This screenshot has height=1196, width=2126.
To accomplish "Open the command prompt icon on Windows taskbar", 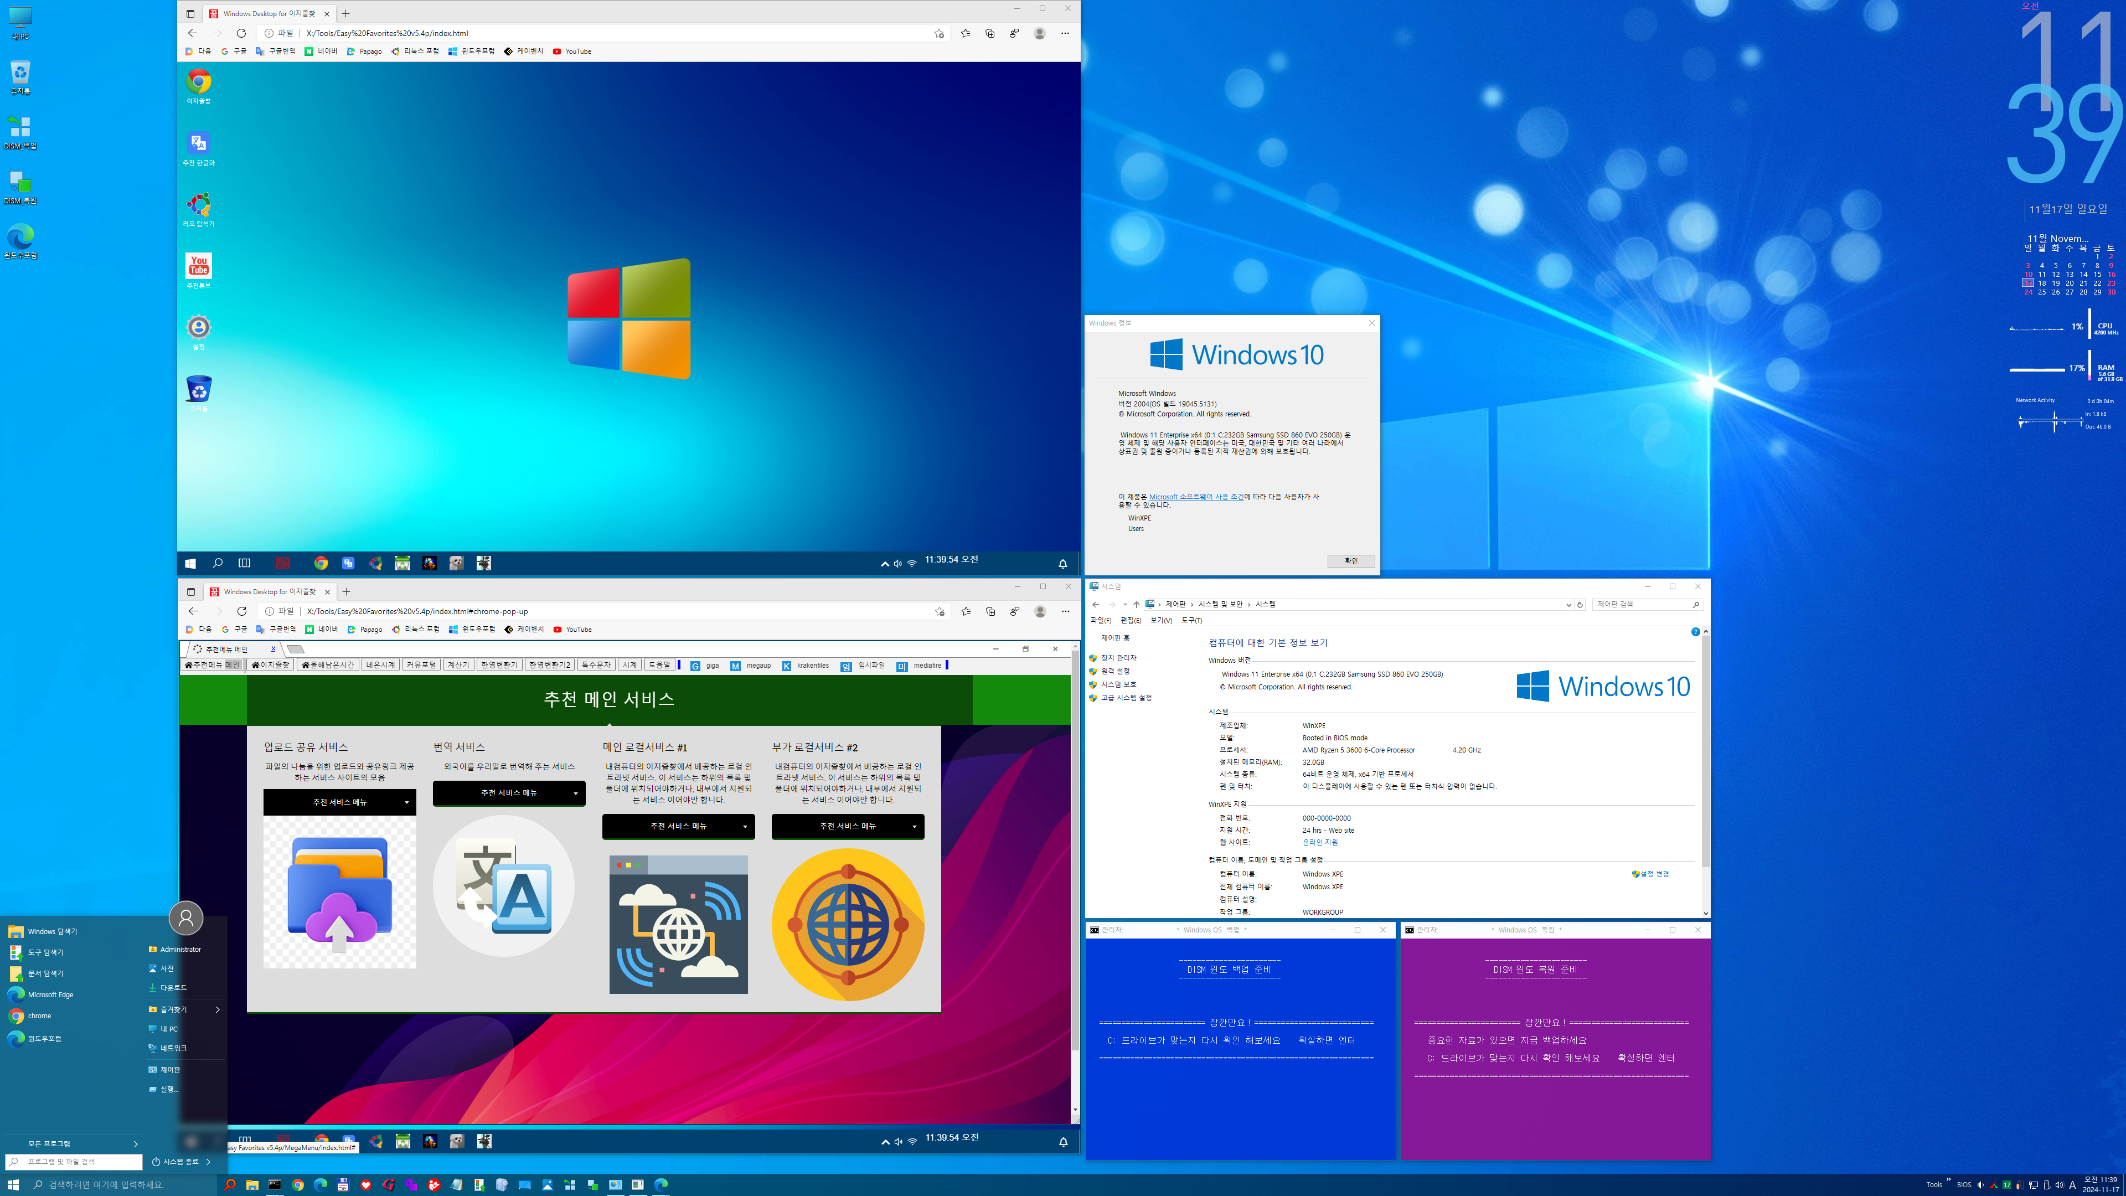I will coord(275,1184).
